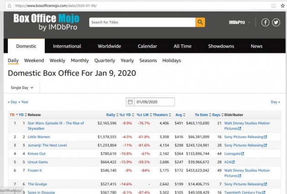This screenshot has width=287, height=194.
Task: Open the calendar icon next to date field
Action: 130,102
